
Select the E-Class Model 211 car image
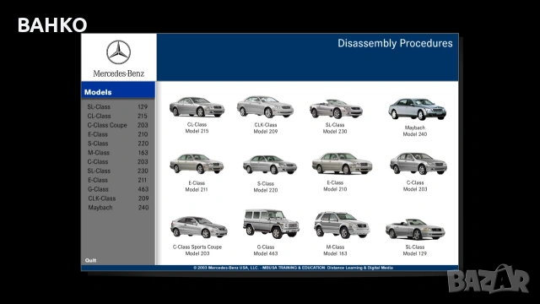coord(197,163)
